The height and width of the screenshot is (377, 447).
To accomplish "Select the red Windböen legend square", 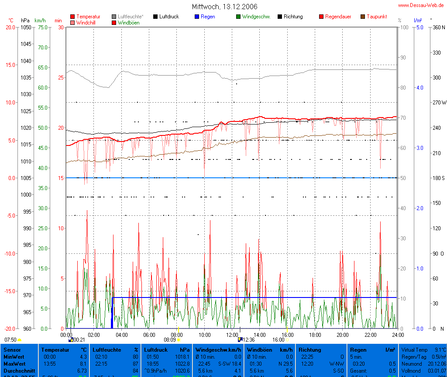I will pos(114,23).
